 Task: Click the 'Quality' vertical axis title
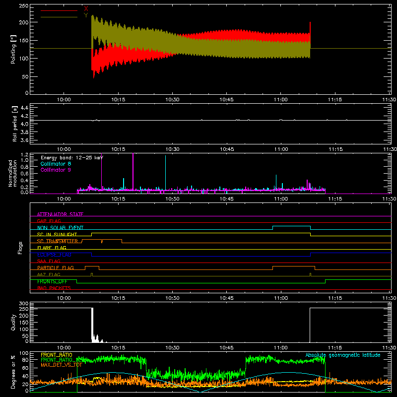(x=13, y=322)
